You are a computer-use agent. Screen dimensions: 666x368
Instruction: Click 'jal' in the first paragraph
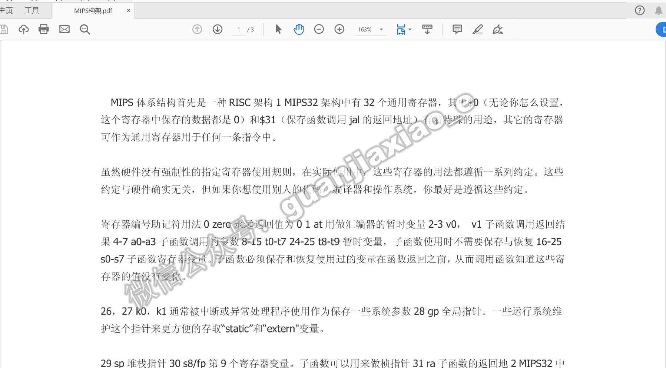(354, 120)
